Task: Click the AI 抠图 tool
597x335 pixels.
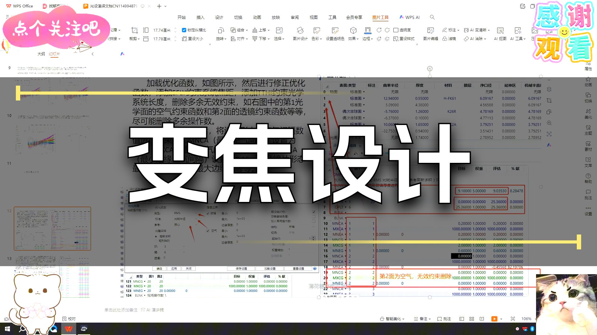Action: point(500,34)
